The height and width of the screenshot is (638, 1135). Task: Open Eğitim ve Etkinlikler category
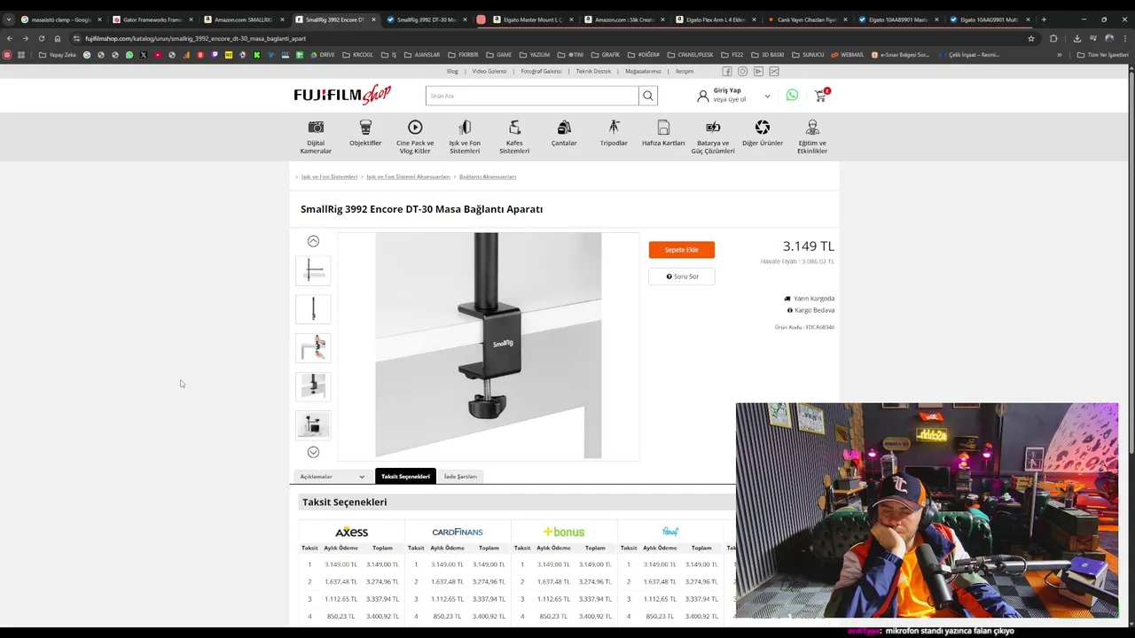click(x=812, y=136)
